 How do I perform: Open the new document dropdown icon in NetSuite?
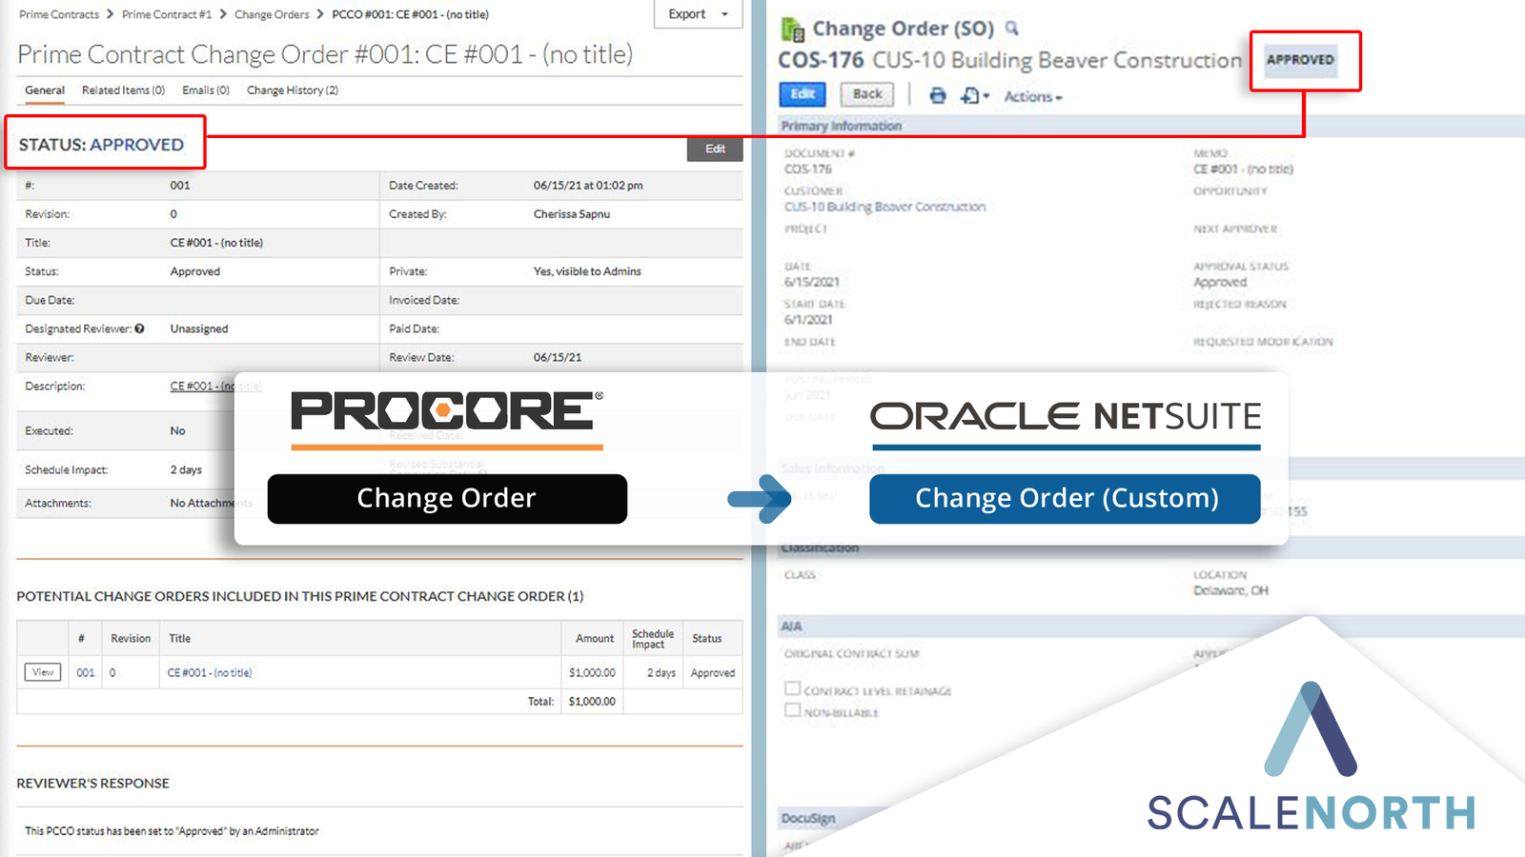(974, 95)
